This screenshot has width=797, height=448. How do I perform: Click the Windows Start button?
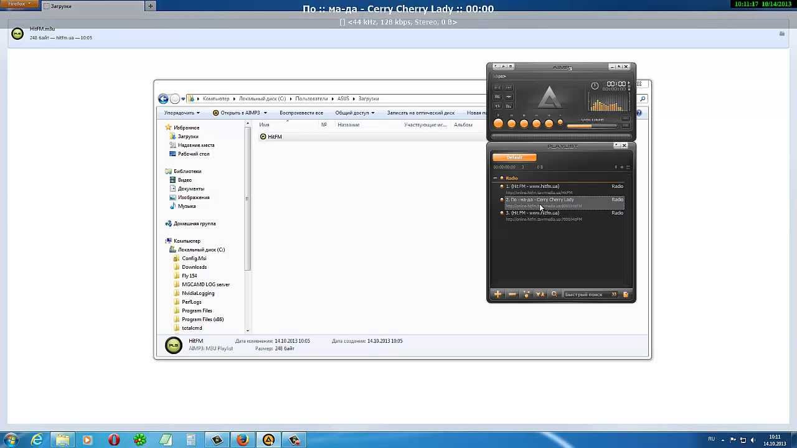tap(11, 440)
